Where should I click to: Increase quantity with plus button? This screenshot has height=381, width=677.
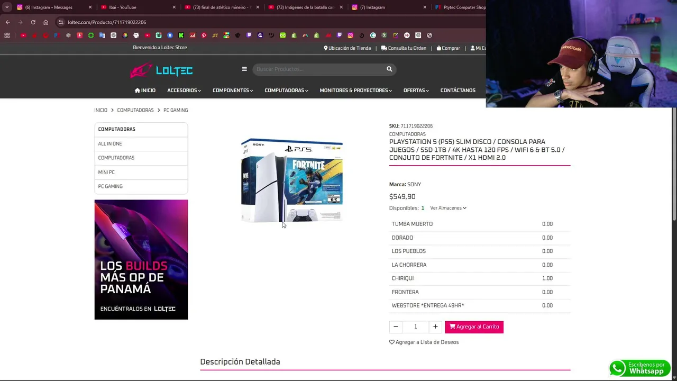coord(435,327)
